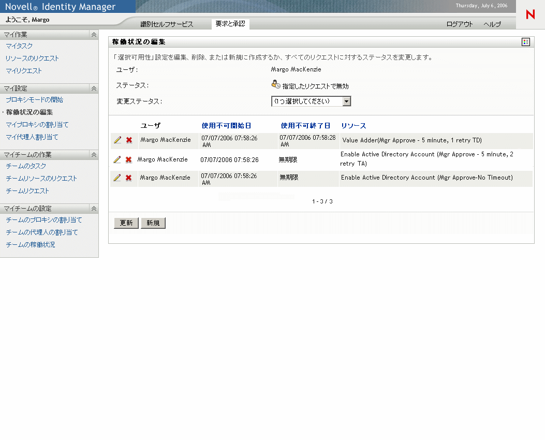Open チームリクエスト link

pyautogui.click(x=27, y=191)
